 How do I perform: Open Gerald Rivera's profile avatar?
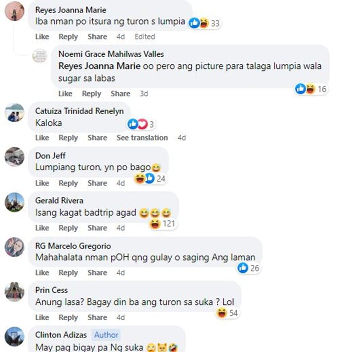15,202
